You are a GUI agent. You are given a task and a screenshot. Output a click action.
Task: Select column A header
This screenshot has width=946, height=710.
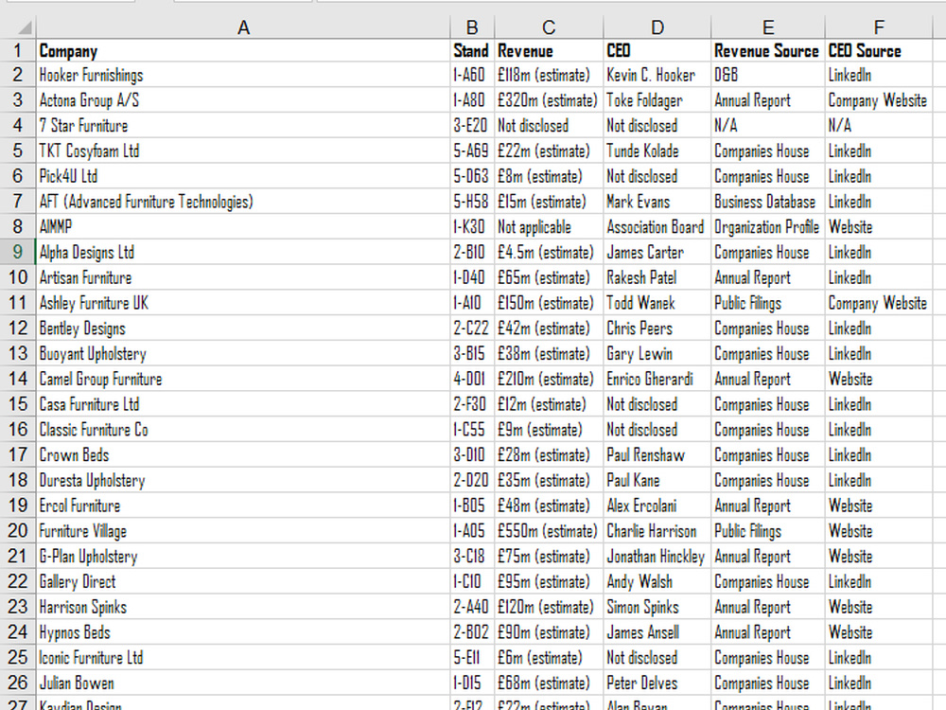tap(243, 27)
